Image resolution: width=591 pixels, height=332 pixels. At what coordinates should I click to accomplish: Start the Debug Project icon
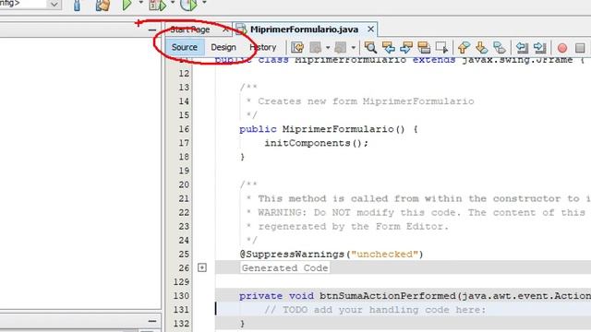click(158, 5)
